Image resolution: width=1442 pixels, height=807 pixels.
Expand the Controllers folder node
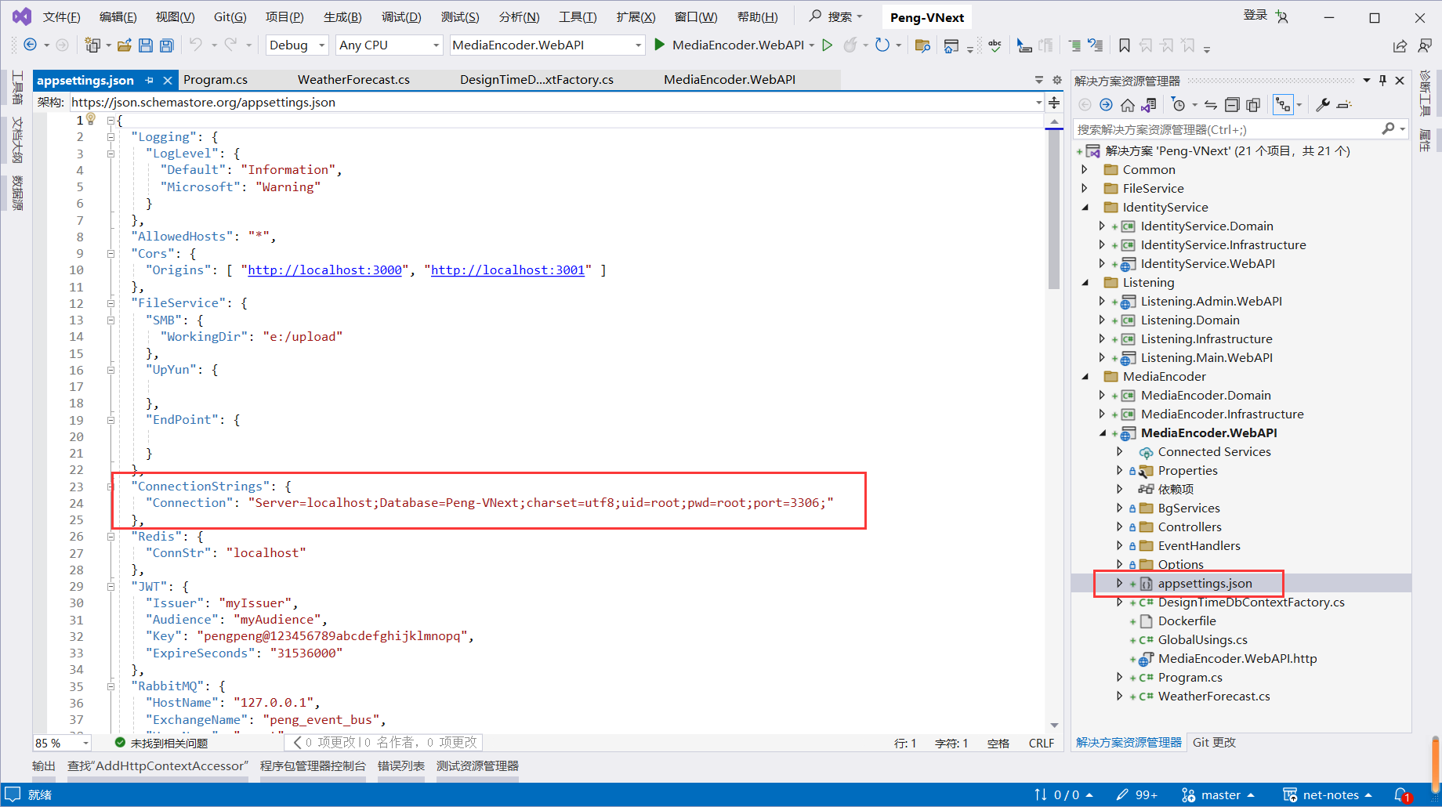point(1119,527)
